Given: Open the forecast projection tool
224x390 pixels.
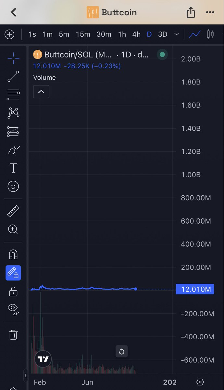Looking at the screenshot, I should (x=13, y=132).
